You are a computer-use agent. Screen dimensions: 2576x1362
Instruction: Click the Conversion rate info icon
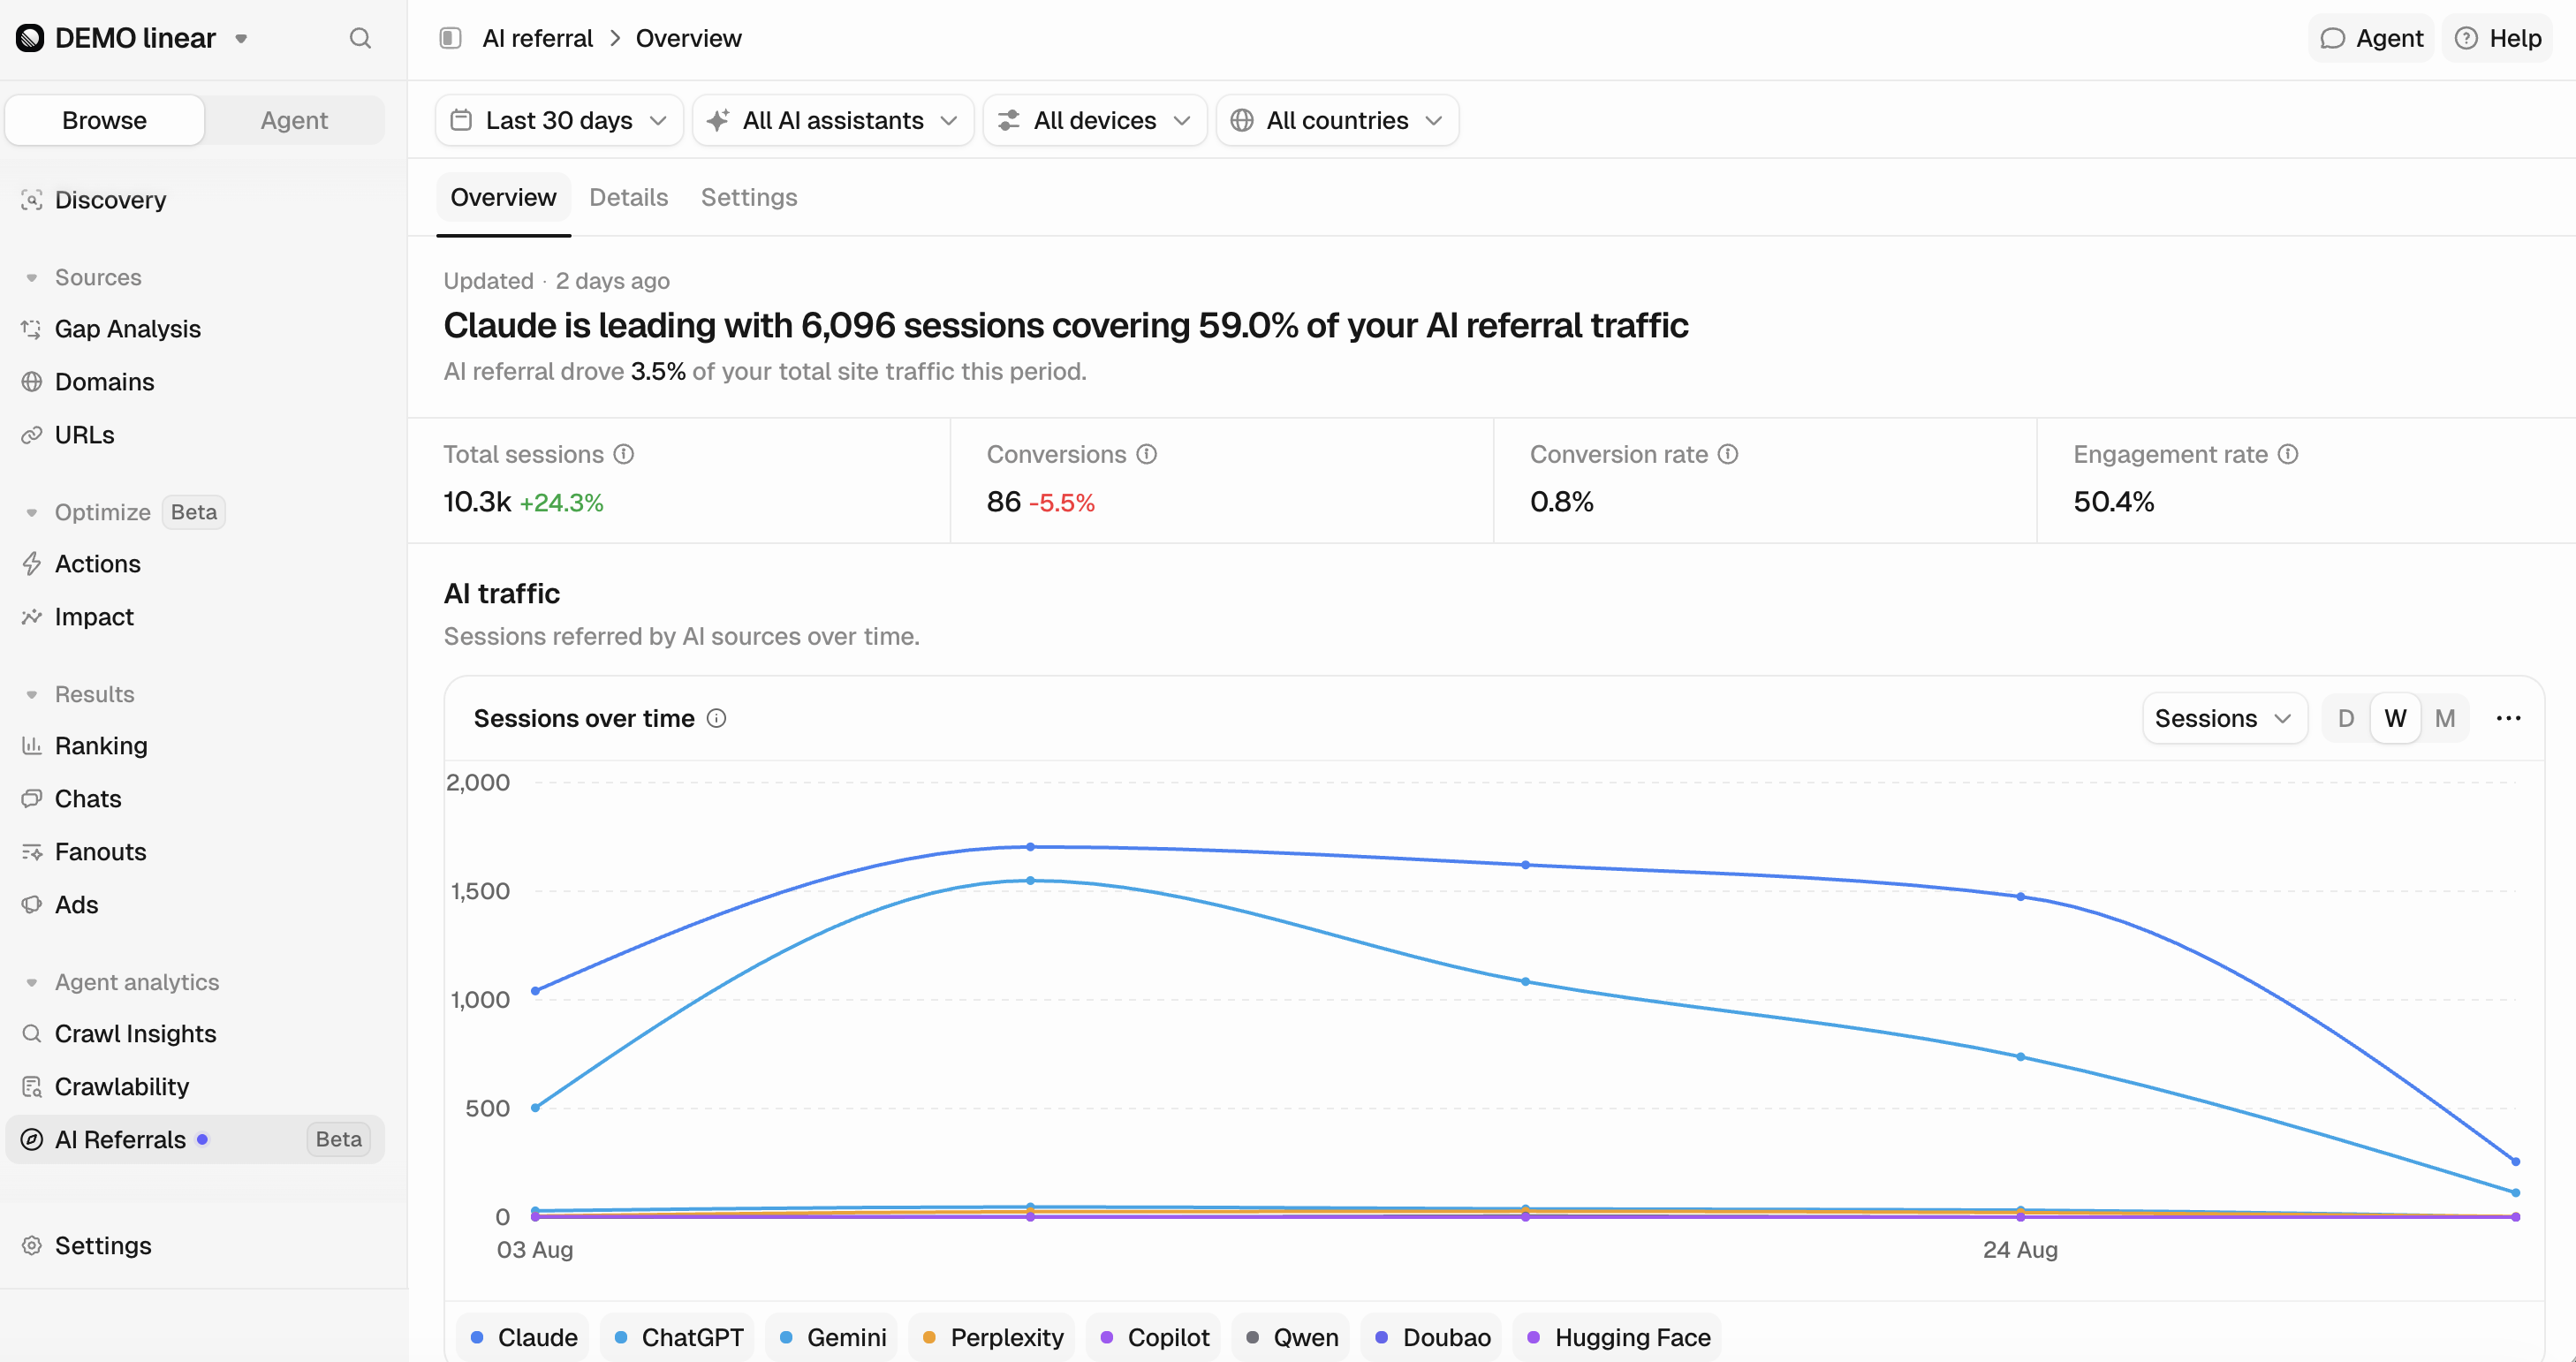click(x=1728, y=454)
